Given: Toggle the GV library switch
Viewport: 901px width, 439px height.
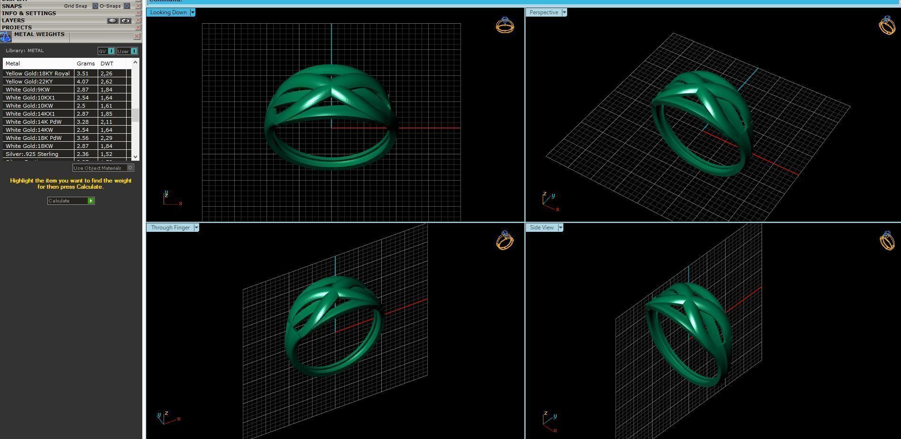Looking at the screenshot, I should pyautogui.click(x=106, y=51).
